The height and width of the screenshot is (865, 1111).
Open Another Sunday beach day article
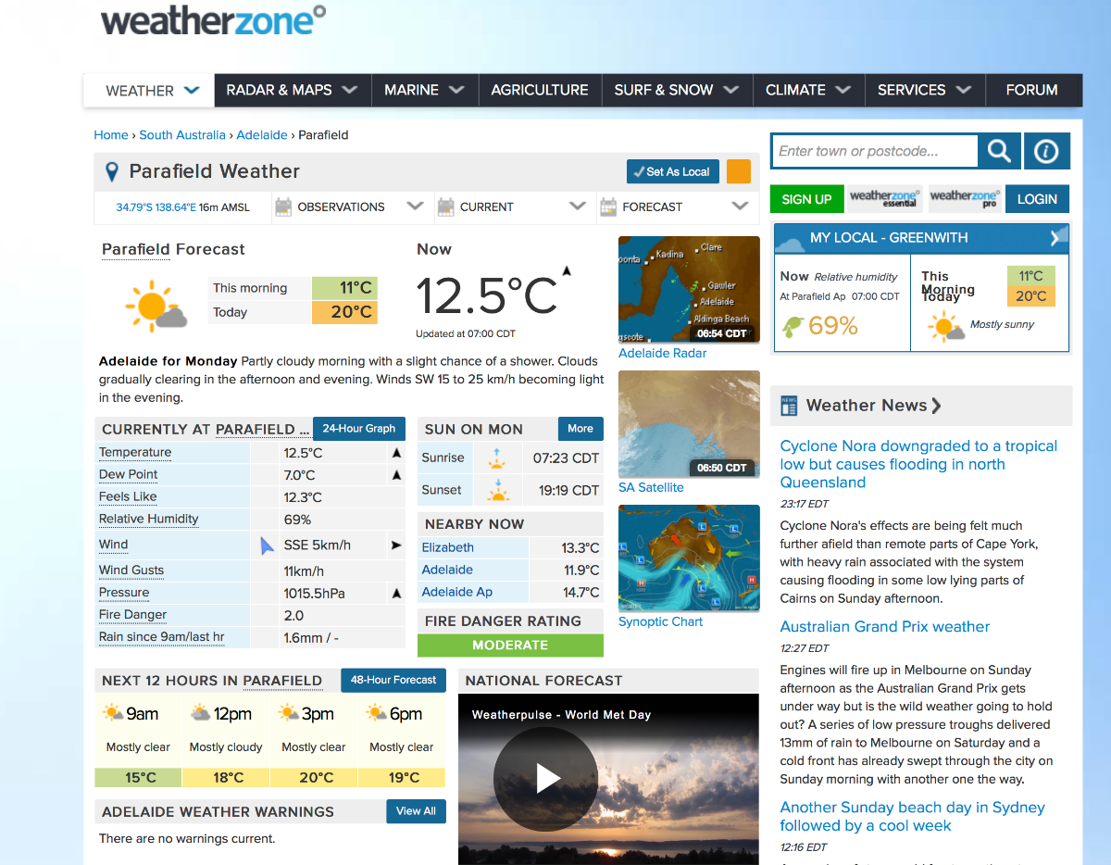pos(912,817)
